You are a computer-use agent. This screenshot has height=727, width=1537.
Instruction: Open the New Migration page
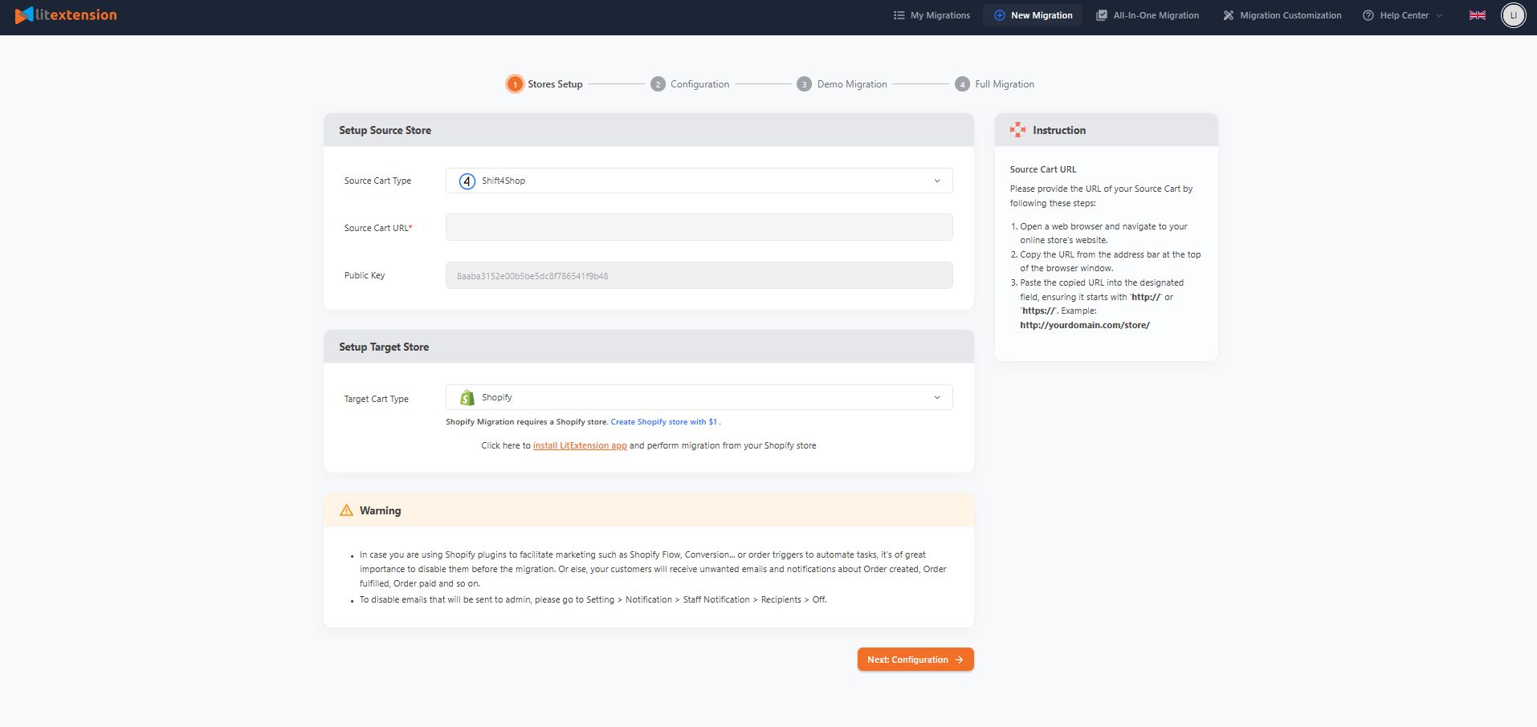1033,15
